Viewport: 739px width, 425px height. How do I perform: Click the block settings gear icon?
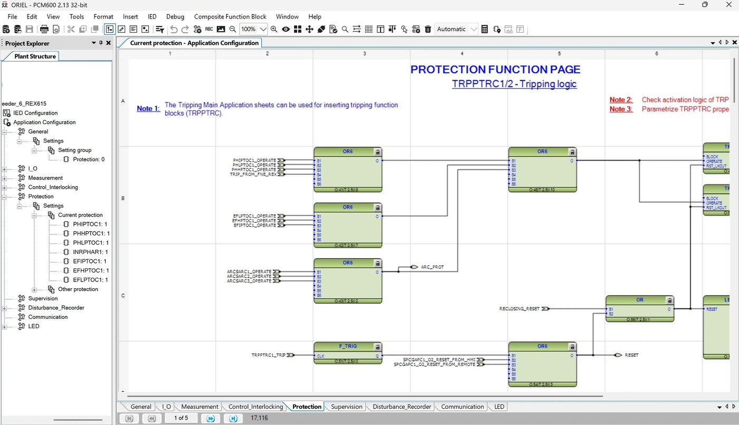(416, 29)
